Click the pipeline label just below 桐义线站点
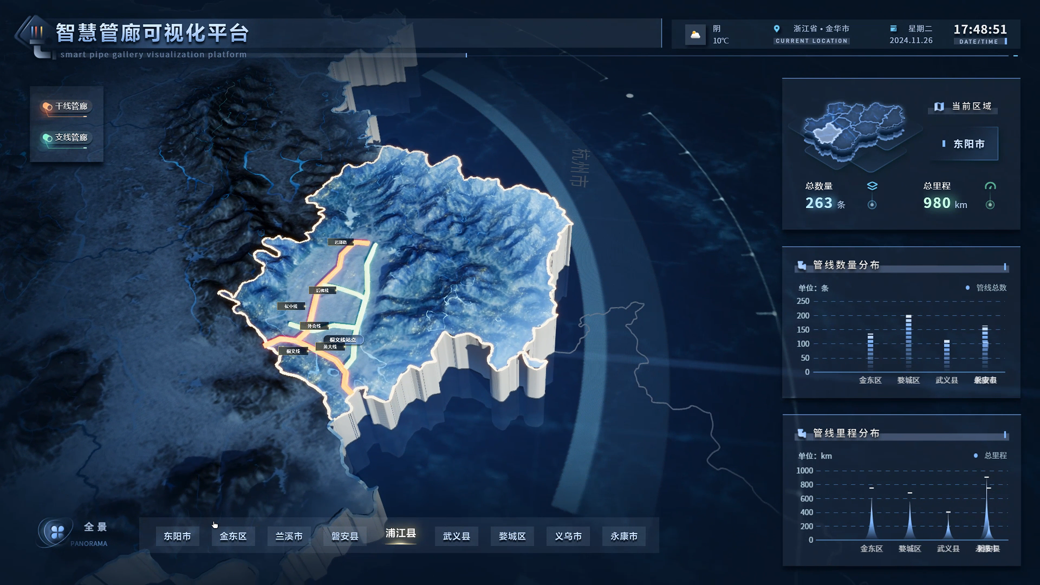 pos(330,347)
